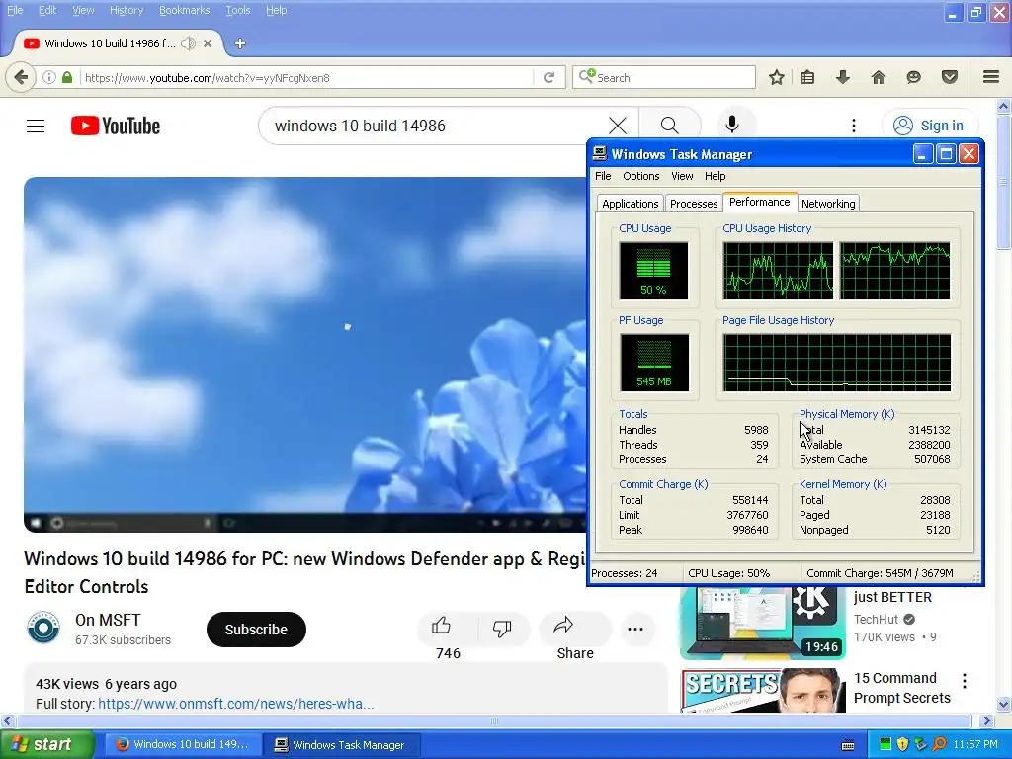Screen dimensions: 1012x759
Task: Switch to Firefox taskbar button
Action: [183, 744]
